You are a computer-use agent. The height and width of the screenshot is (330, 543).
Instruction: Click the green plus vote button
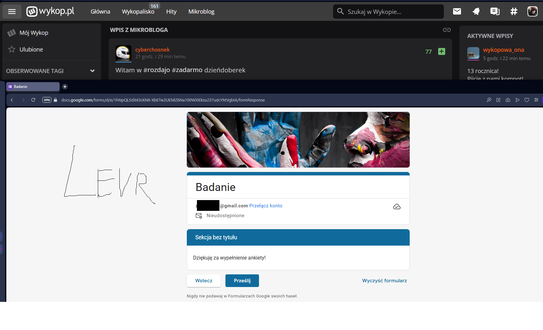pos(441,52)
